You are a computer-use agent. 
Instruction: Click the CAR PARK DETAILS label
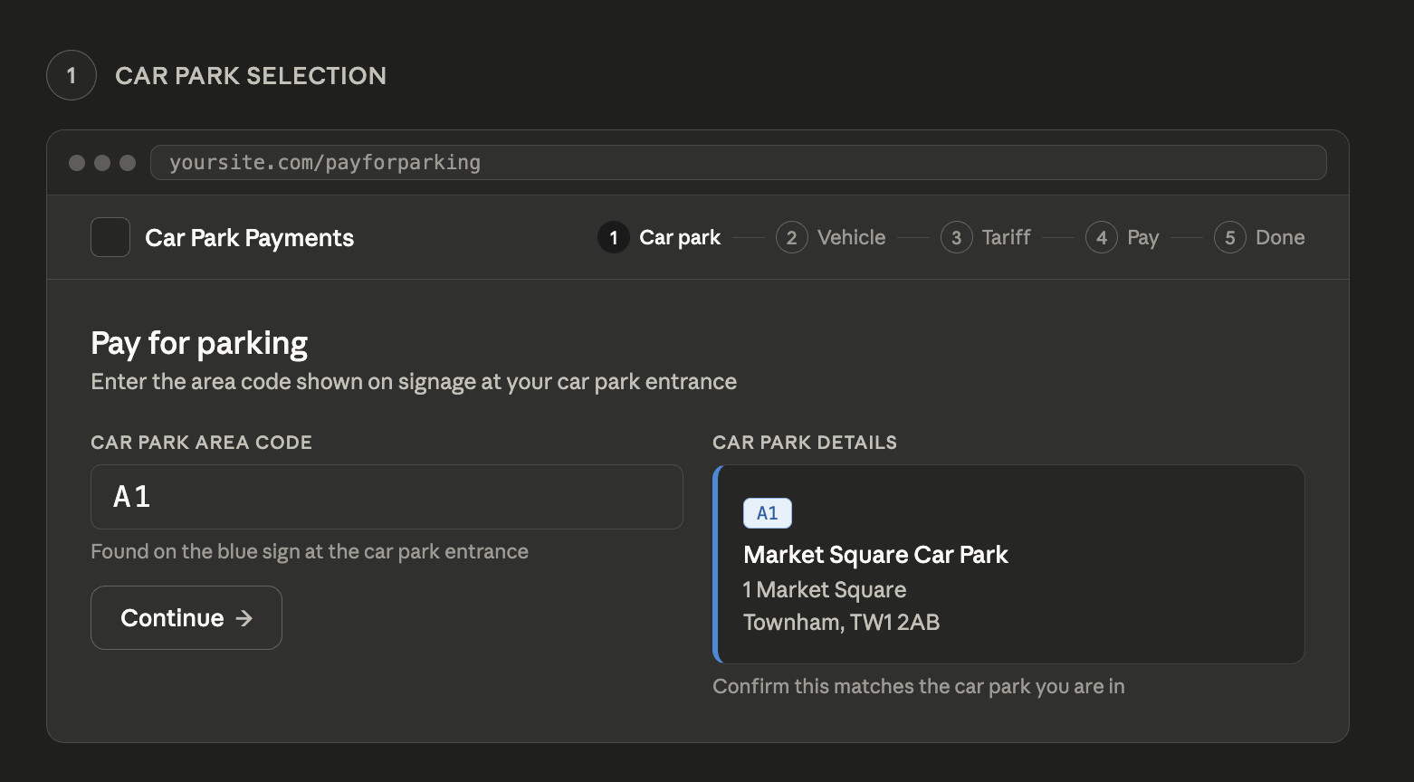coord(805,443)
